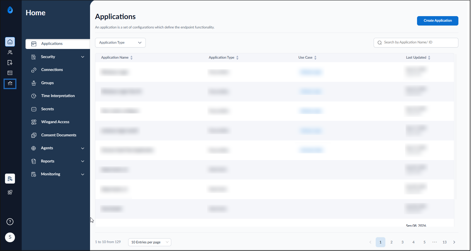Image resolution: width=471 pixels, height=251 pixels.
Task: Click the Search by Application Name field
Action: [x=416, y=43]
